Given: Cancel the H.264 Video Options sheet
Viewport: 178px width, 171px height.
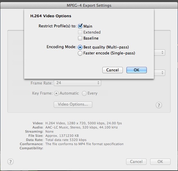Looking at the screenshot, I should (x=112, y=70).
